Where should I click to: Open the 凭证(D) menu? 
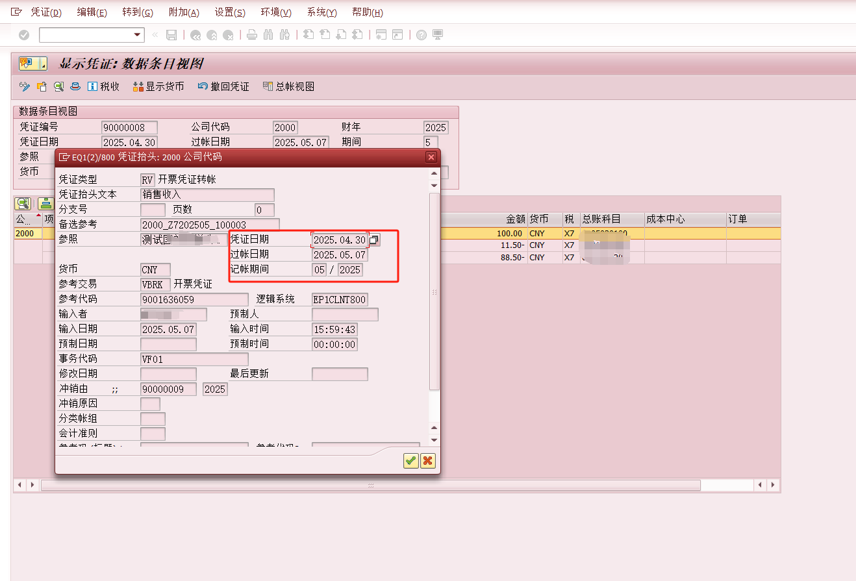click(x=46, y=12)
